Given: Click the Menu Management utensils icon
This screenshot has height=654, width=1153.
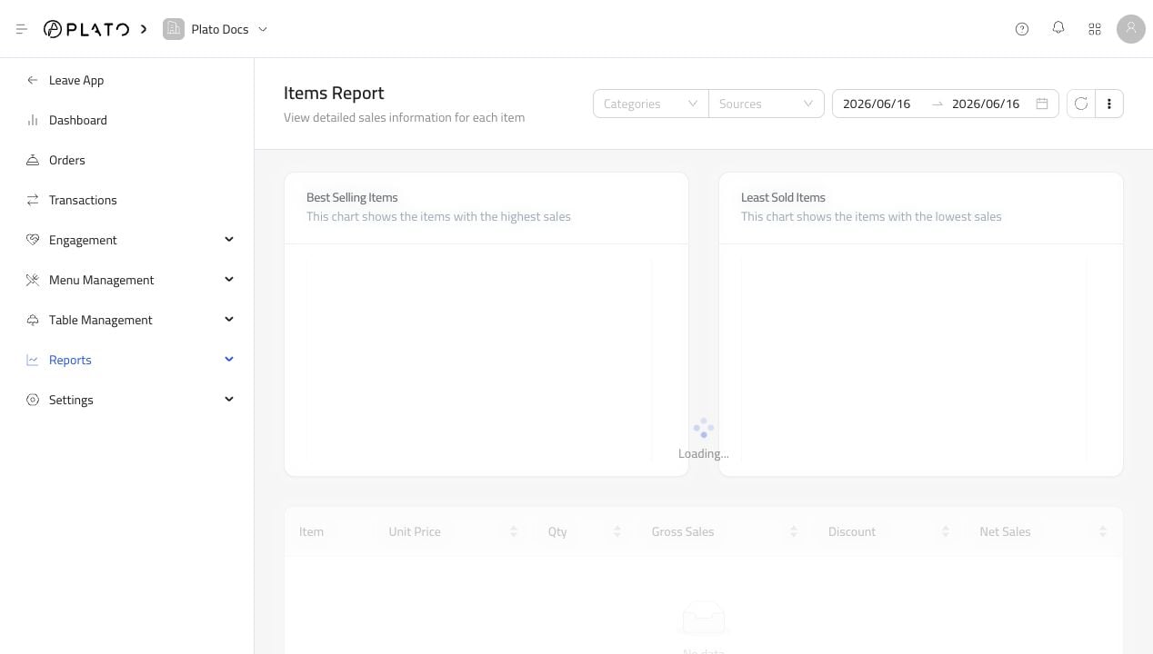Looking at the screenshot, I should 33,280.
